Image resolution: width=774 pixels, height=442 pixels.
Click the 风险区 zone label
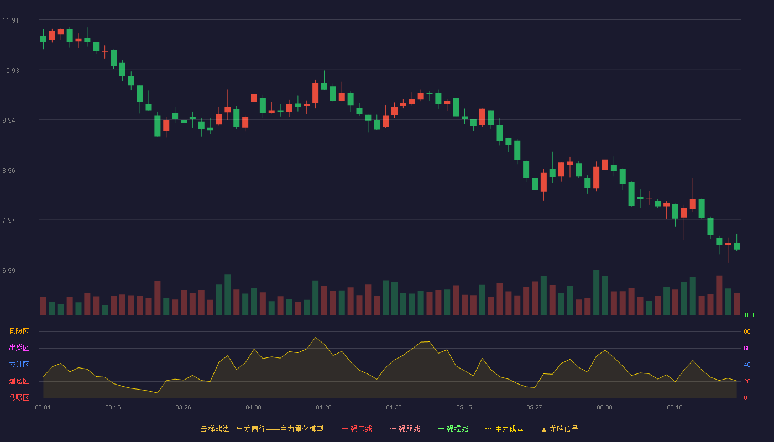(19, 331)
